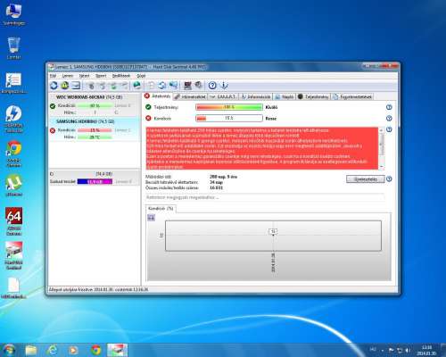
Task: Click the circular-arrows sync icon beside the document icon
Action: pyautogui.click(x=162, y=86)
